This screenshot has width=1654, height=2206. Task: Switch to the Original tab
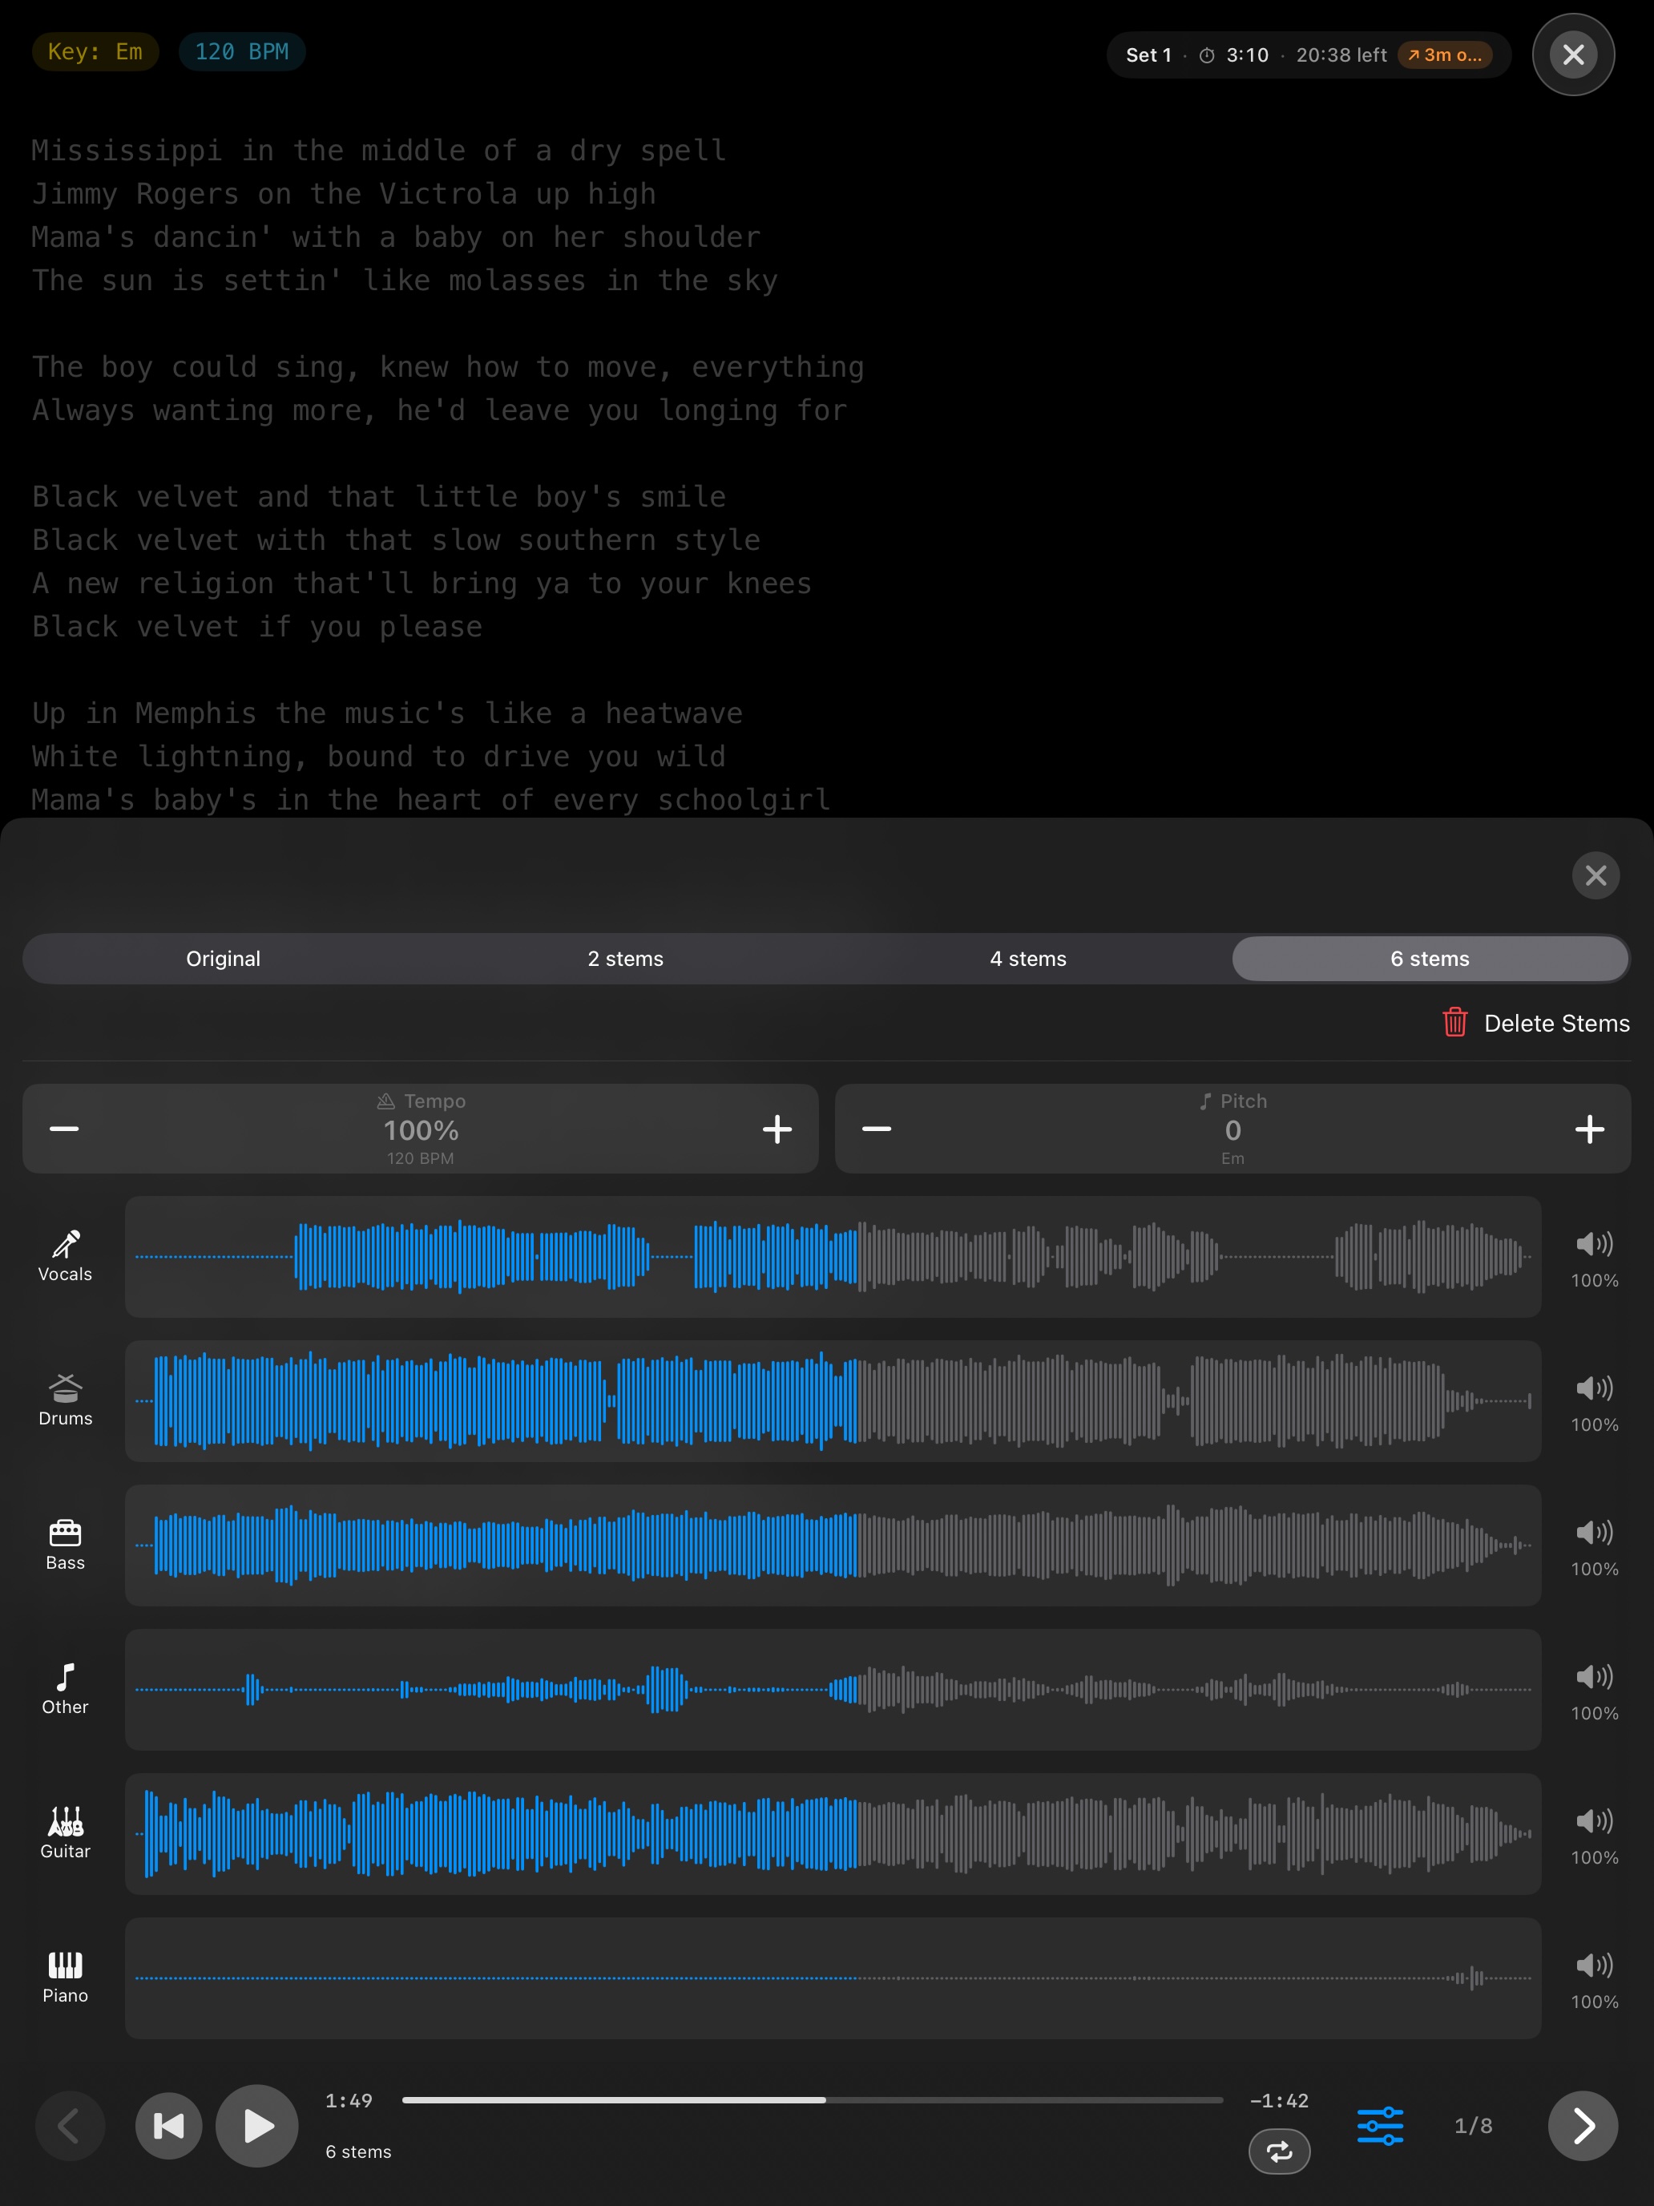point(224,959)
